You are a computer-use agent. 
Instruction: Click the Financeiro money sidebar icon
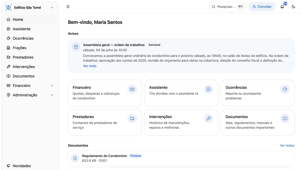click(x=9, y=86)
